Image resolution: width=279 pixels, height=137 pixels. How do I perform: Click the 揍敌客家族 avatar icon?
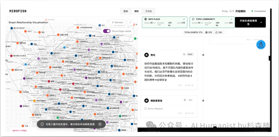coord(146,100)
